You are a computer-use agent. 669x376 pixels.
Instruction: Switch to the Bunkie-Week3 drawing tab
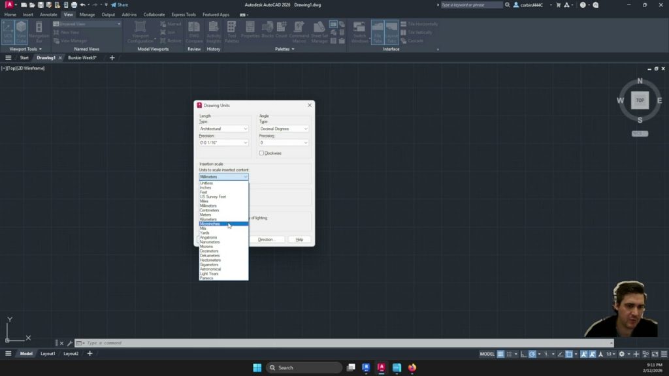82,57
